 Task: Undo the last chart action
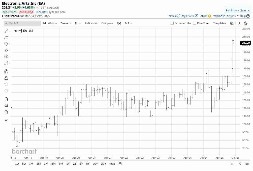pos(6,84)
